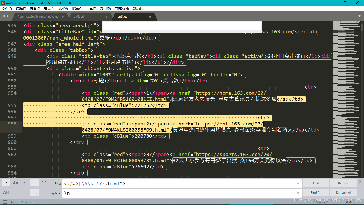Click the Replace button
Image resolution: width=364 pixels, height=205 pixels.
(344, 183)
